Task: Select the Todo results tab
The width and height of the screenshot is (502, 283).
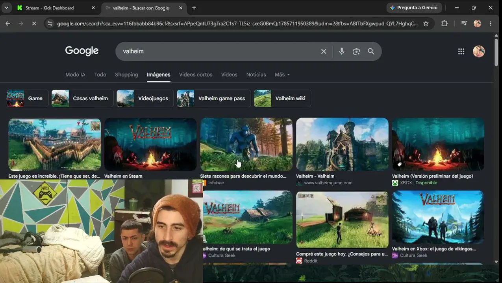Action: pyautogui.click(x=100, y=75)
